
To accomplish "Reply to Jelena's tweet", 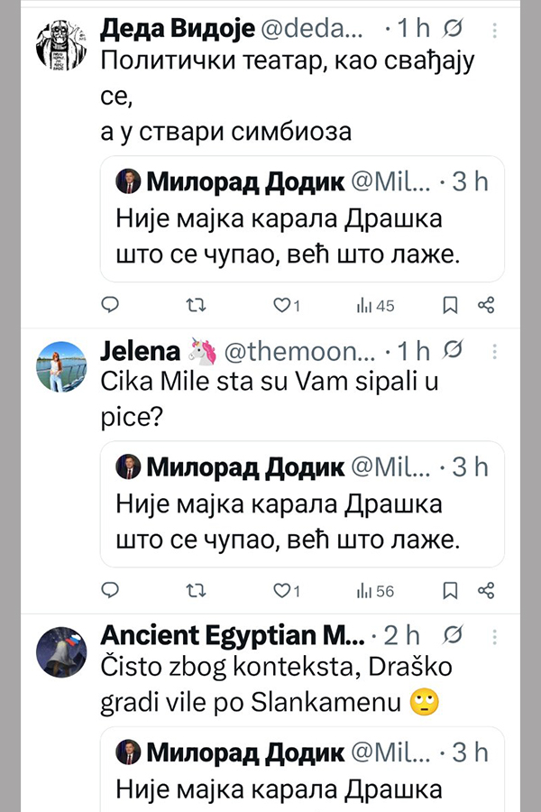I will [110, 591].
